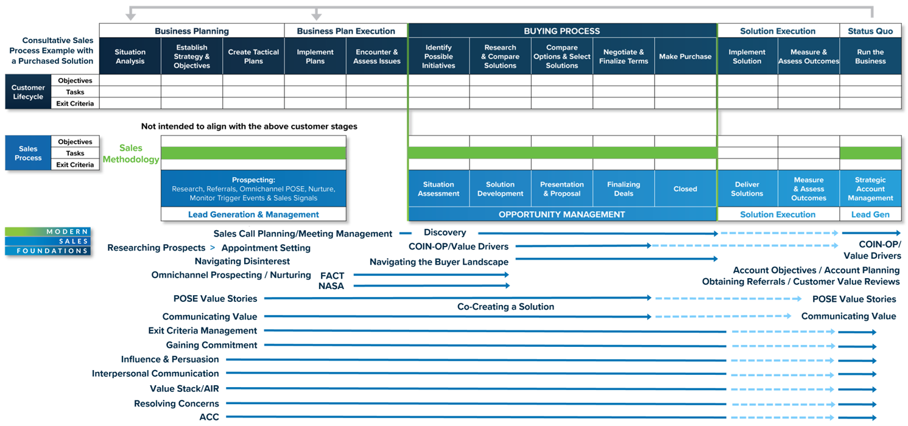Select the Customer Lifecycle row label
908x426 pixels.
(x=28, y=92)
